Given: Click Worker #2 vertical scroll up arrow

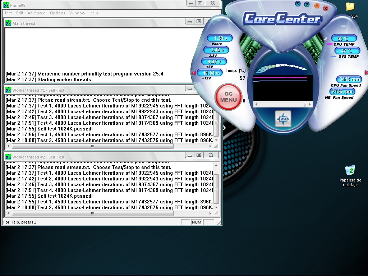Looking at the screenshot, I should [x=216, y=165].
